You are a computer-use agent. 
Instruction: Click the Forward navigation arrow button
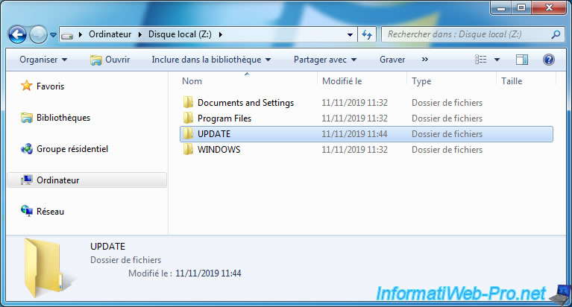[38, 35]
